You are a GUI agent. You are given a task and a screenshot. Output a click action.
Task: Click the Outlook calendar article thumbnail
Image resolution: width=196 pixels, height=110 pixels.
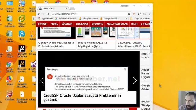point(134,33)
